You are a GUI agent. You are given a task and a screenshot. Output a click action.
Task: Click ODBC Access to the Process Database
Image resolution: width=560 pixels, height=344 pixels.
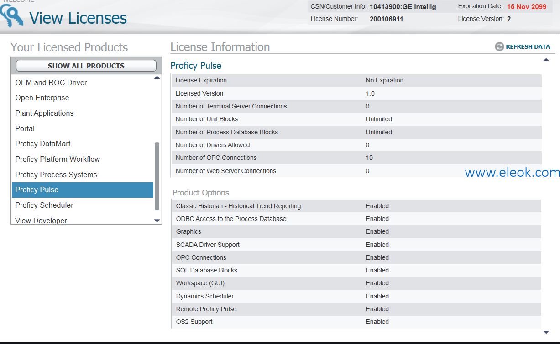coord(231,219)
